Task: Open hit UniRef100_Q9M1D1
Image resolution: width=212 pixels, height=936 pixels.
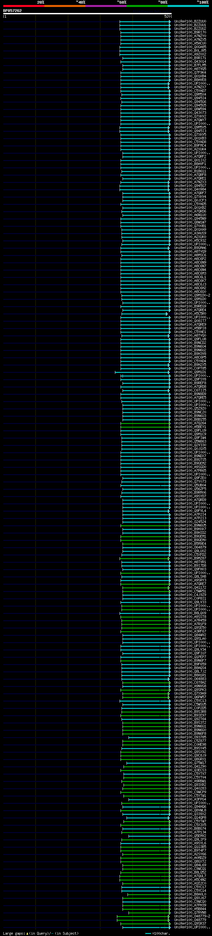Action: (x=190, y=372)
